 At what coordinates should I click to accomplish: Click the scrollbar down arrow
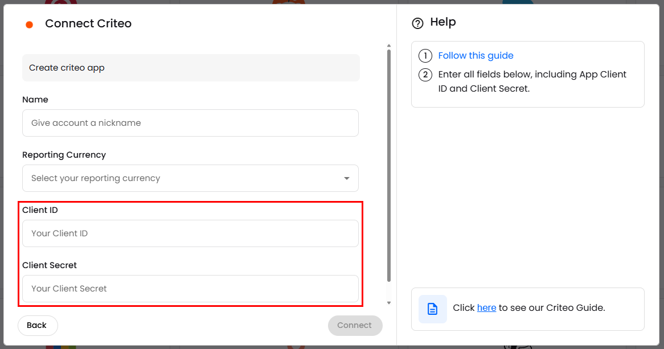click(389, 303)
